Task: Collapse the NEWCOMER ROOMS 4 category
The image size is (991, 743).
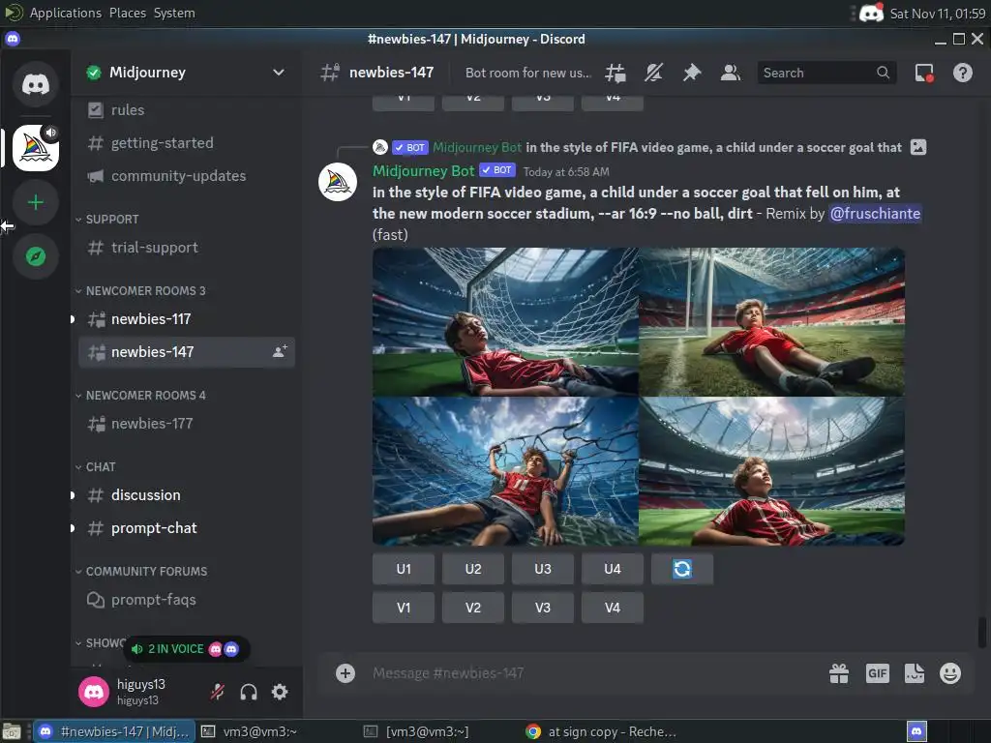Action: 145,395
